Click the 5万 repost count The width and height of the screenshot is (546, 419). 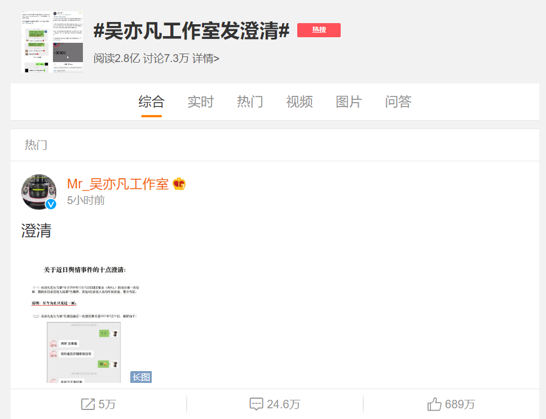click(107, 404)
